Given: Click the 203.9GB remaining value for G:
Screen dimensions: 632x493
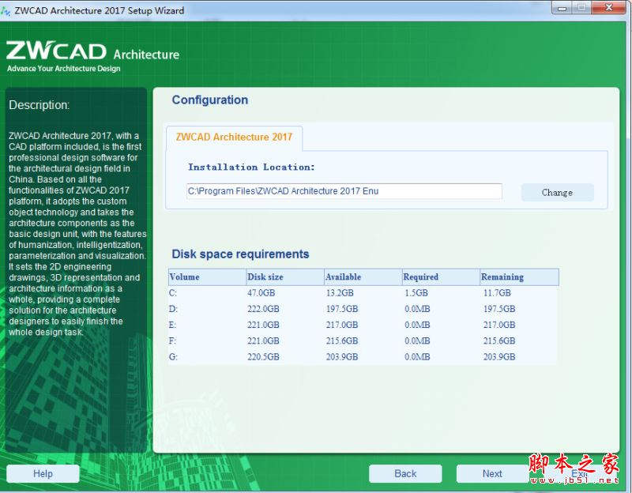Looking at the screenshot, I should (x=499, y=357).
